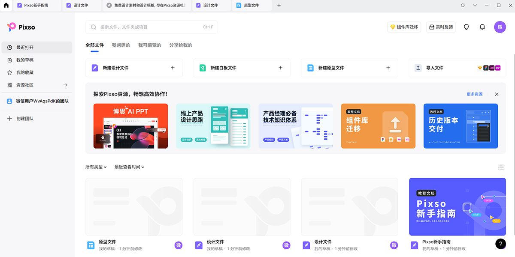Image resolution: width=515 pixels, height=257 pixels.
Task: Click plus icon for new prototype file
Action: (388, 68)
